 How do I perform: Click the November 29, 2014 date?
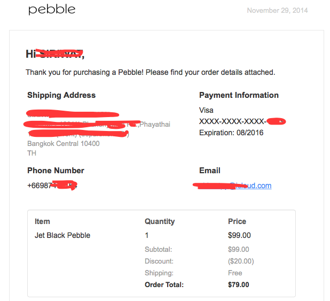pos(277,11)
